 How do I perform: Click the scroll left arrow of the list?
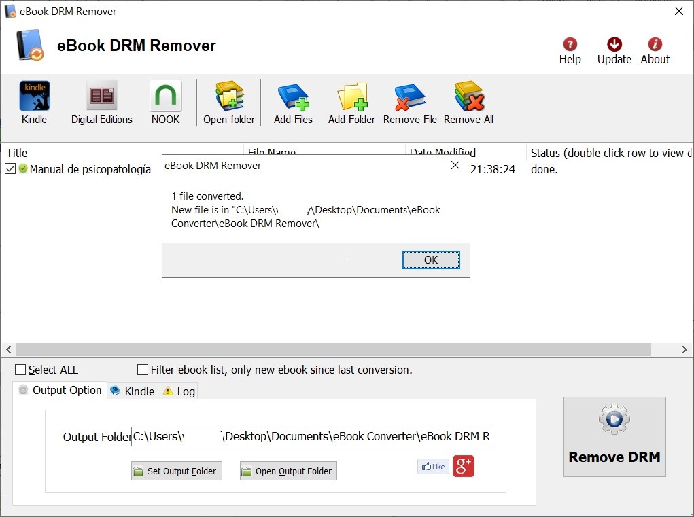pos(8,349)
